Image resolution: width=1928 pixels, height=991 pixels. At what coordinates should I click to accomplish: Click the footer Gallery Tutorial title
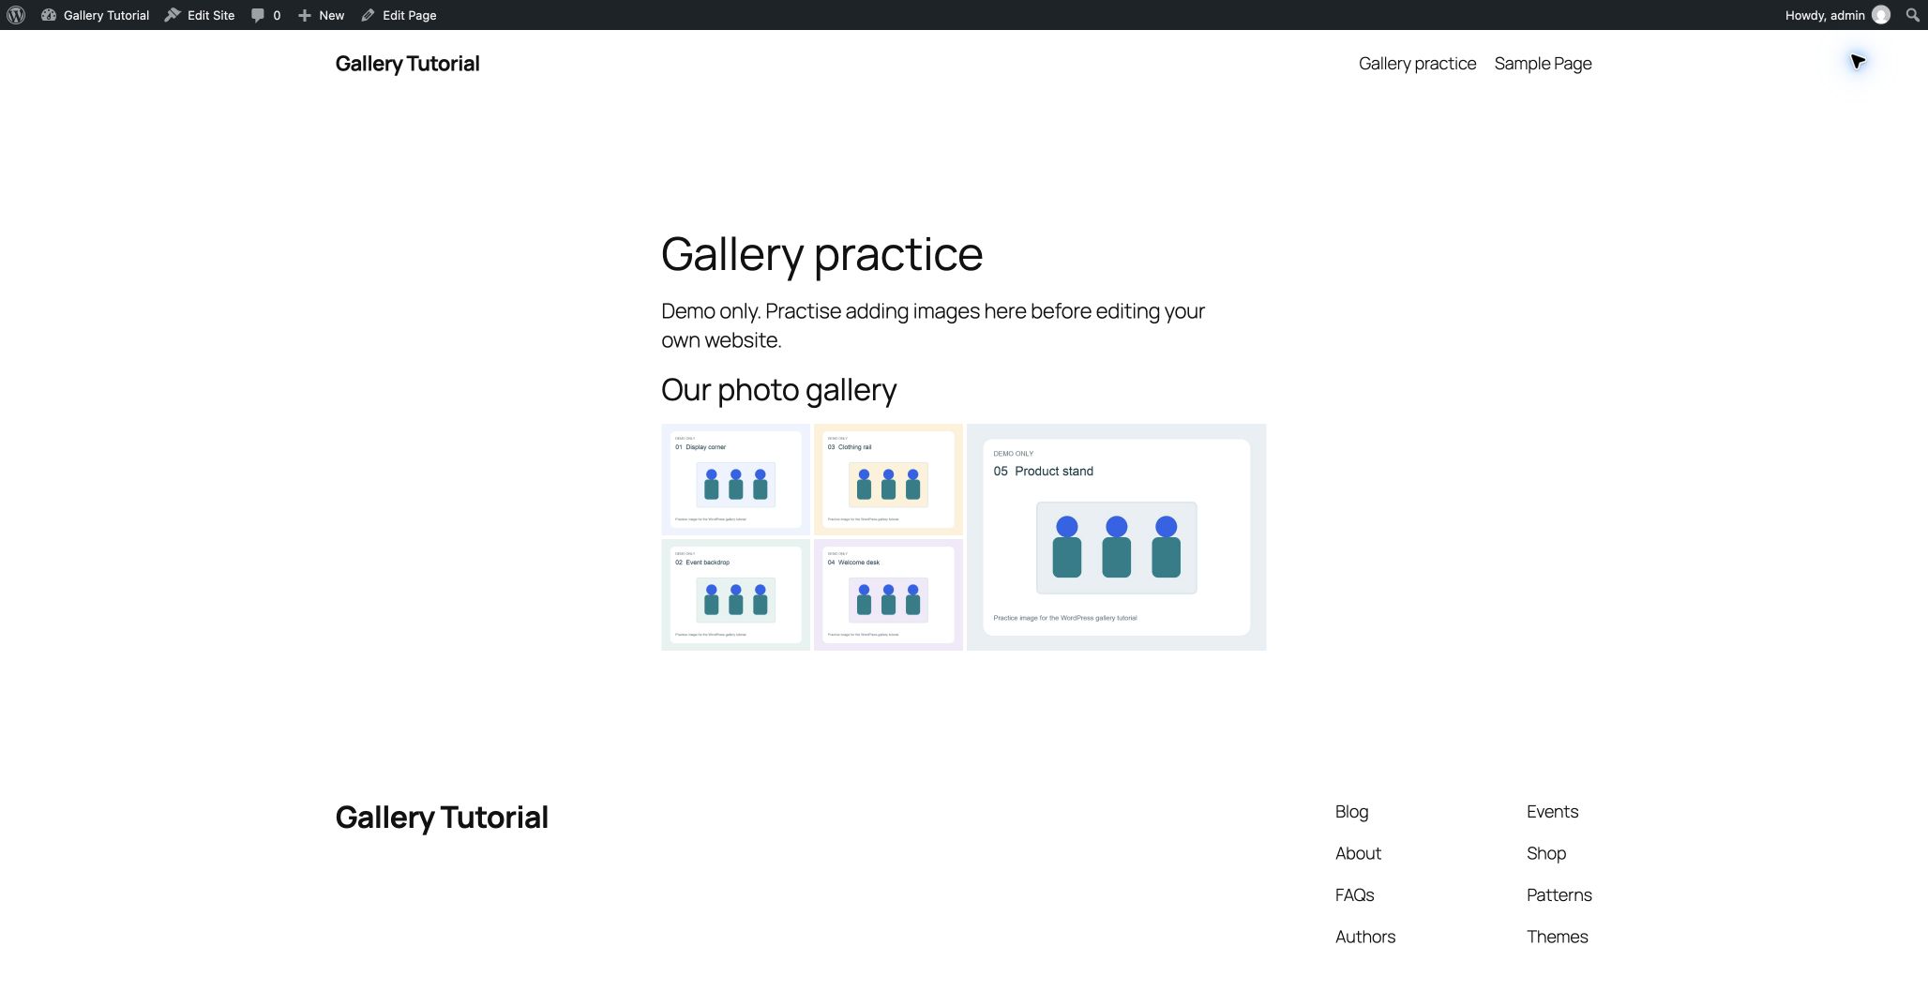[x=442, y=818]
